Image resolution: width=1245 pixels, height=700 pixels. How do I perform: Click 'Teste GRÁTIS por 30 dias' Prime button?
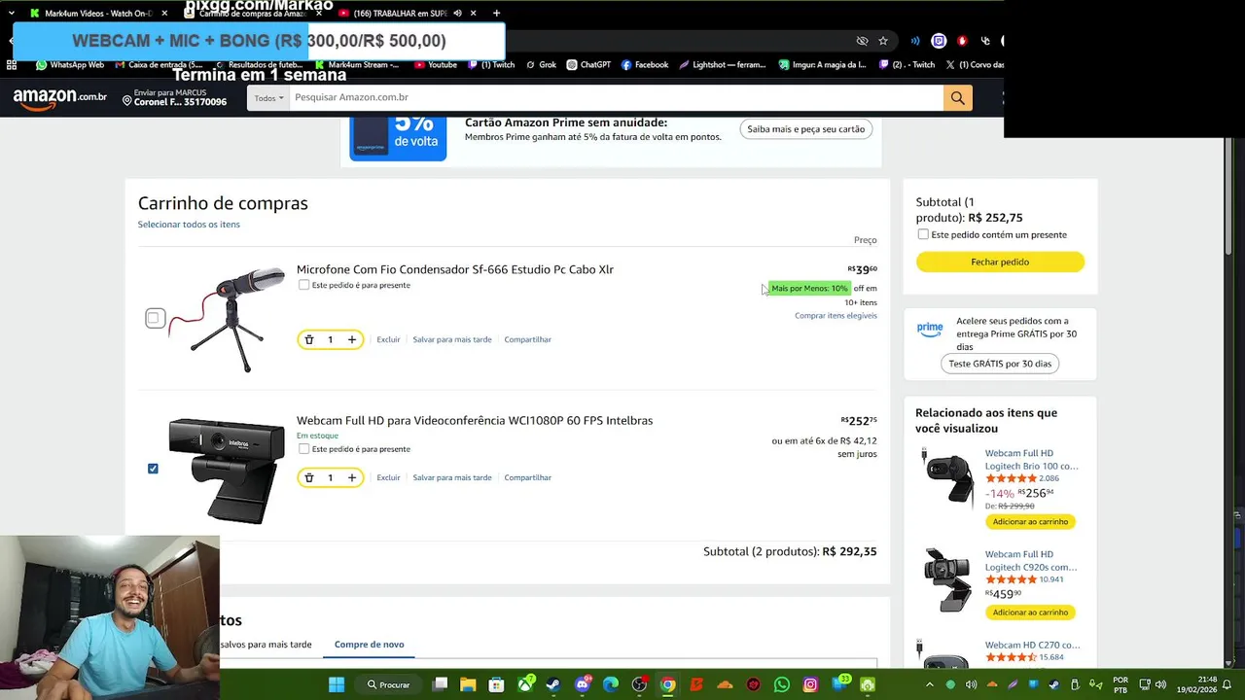1000,364
